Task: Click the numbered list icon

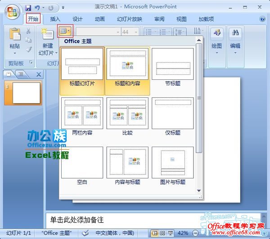Action: pyautogui.click(x=163, y=32)
